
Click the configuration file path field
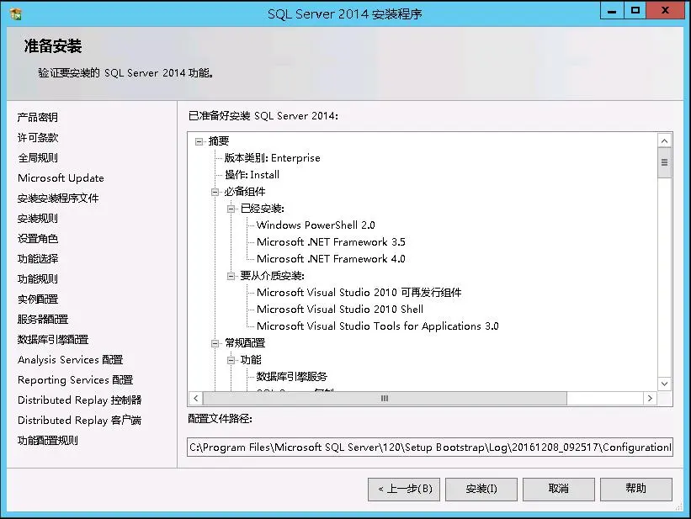point(430,448)
